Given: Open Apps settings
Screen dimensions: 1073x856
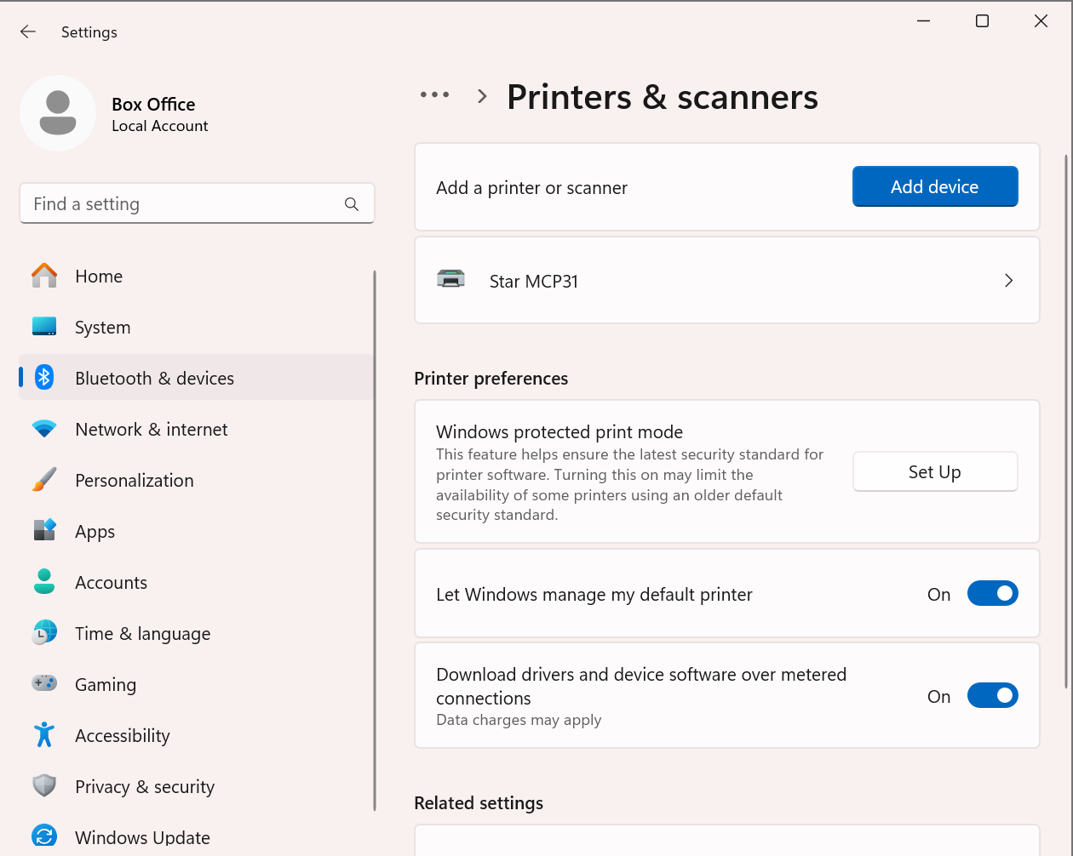Looking at the screenshot, I should 196,532.
